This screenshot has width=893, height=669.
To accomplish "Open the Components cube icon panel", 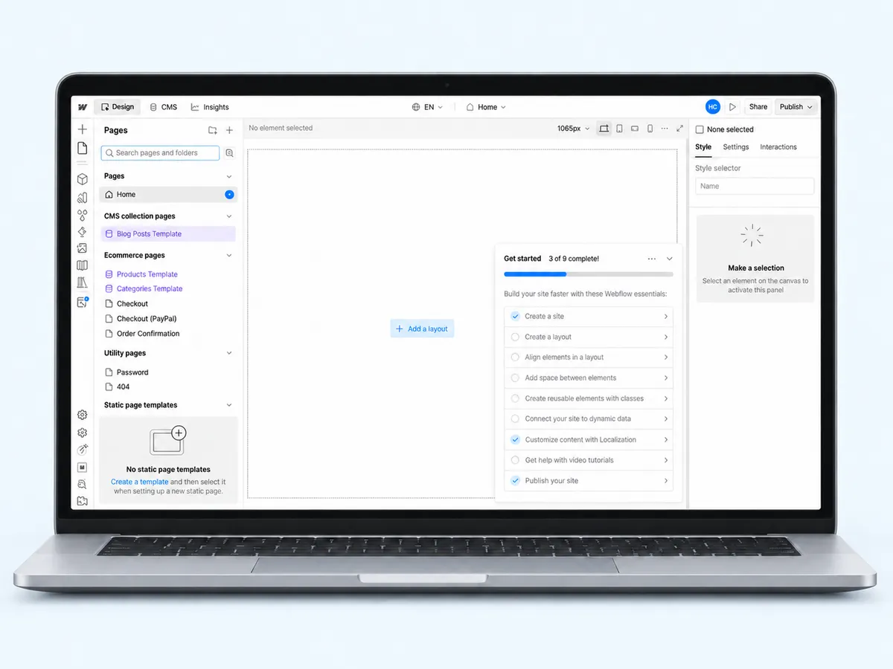I will click(83, 179).
